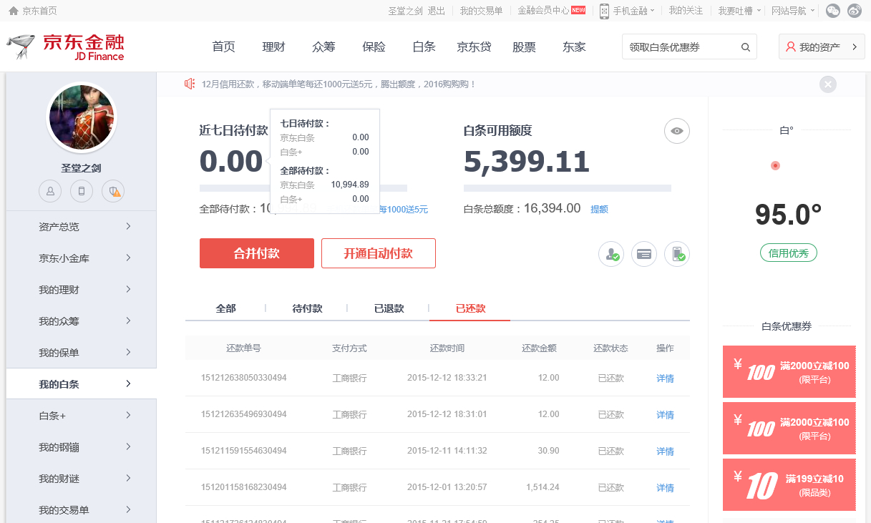The width and height of the screenshot is (871, 523).
Task: Open 白条 in main navigation
Action: [424, 47]
